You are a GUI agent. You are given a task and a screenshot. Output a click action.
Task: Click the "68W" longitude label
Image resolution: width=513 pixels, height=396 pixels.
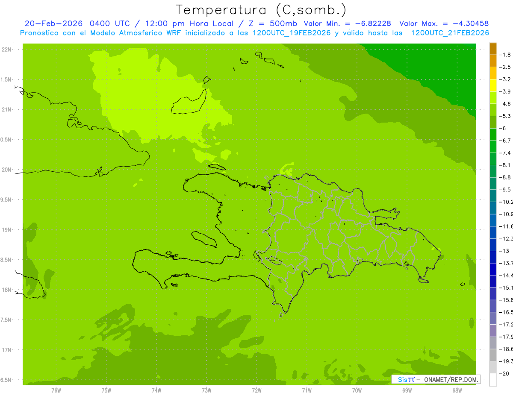pyautogui.click(x=457, y=390)
